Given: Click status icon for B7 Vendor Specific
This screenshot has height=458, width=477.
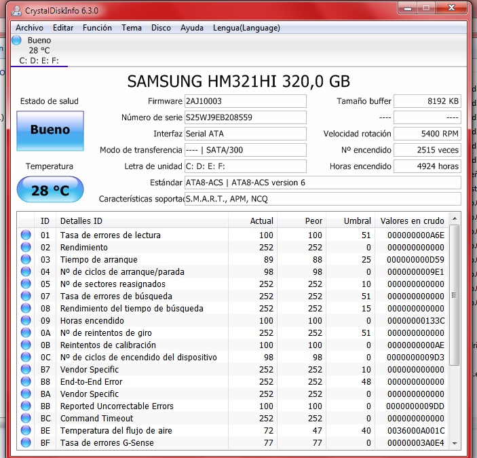Looking at the screenshot, I should [x=26, y=369].
